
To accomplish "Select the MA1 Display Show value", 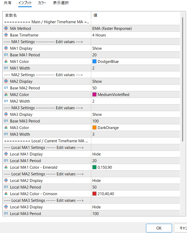I will [135, 48].
